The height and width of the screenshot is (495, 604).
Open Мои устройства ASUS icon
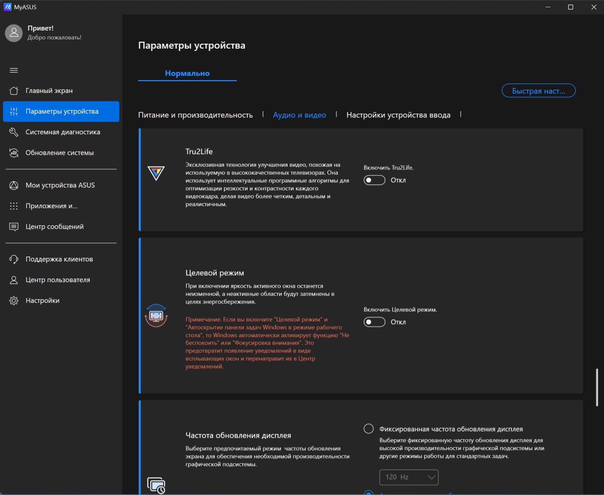click(14, 185)
